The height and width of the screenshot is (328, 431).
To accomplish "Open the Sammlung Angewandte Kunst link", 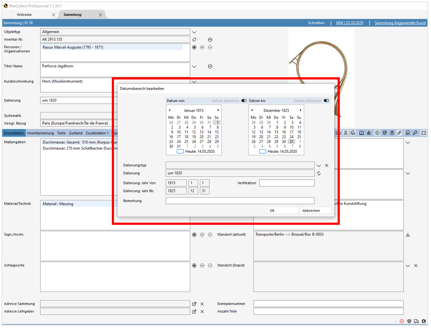I will point(399,22).
